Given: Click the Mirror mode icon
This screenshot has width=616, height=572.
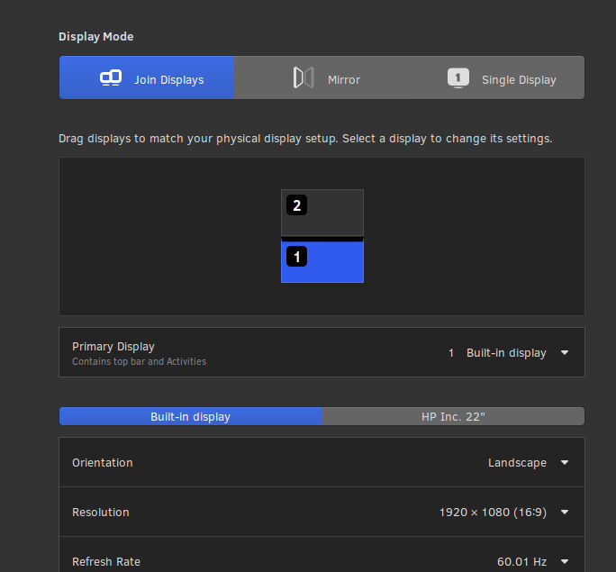Looking at the screenshot, I should 303,78.
